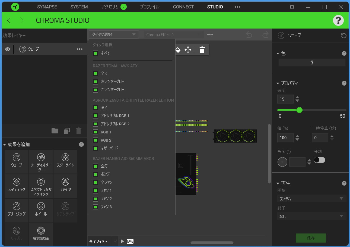Viewport: 350px width, 247px height.
Task: Open the SYSTEM tab
Action: 79,7
